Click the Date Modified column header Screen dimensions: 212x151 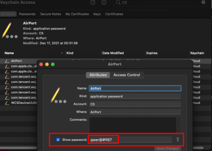tap(123, 53)
